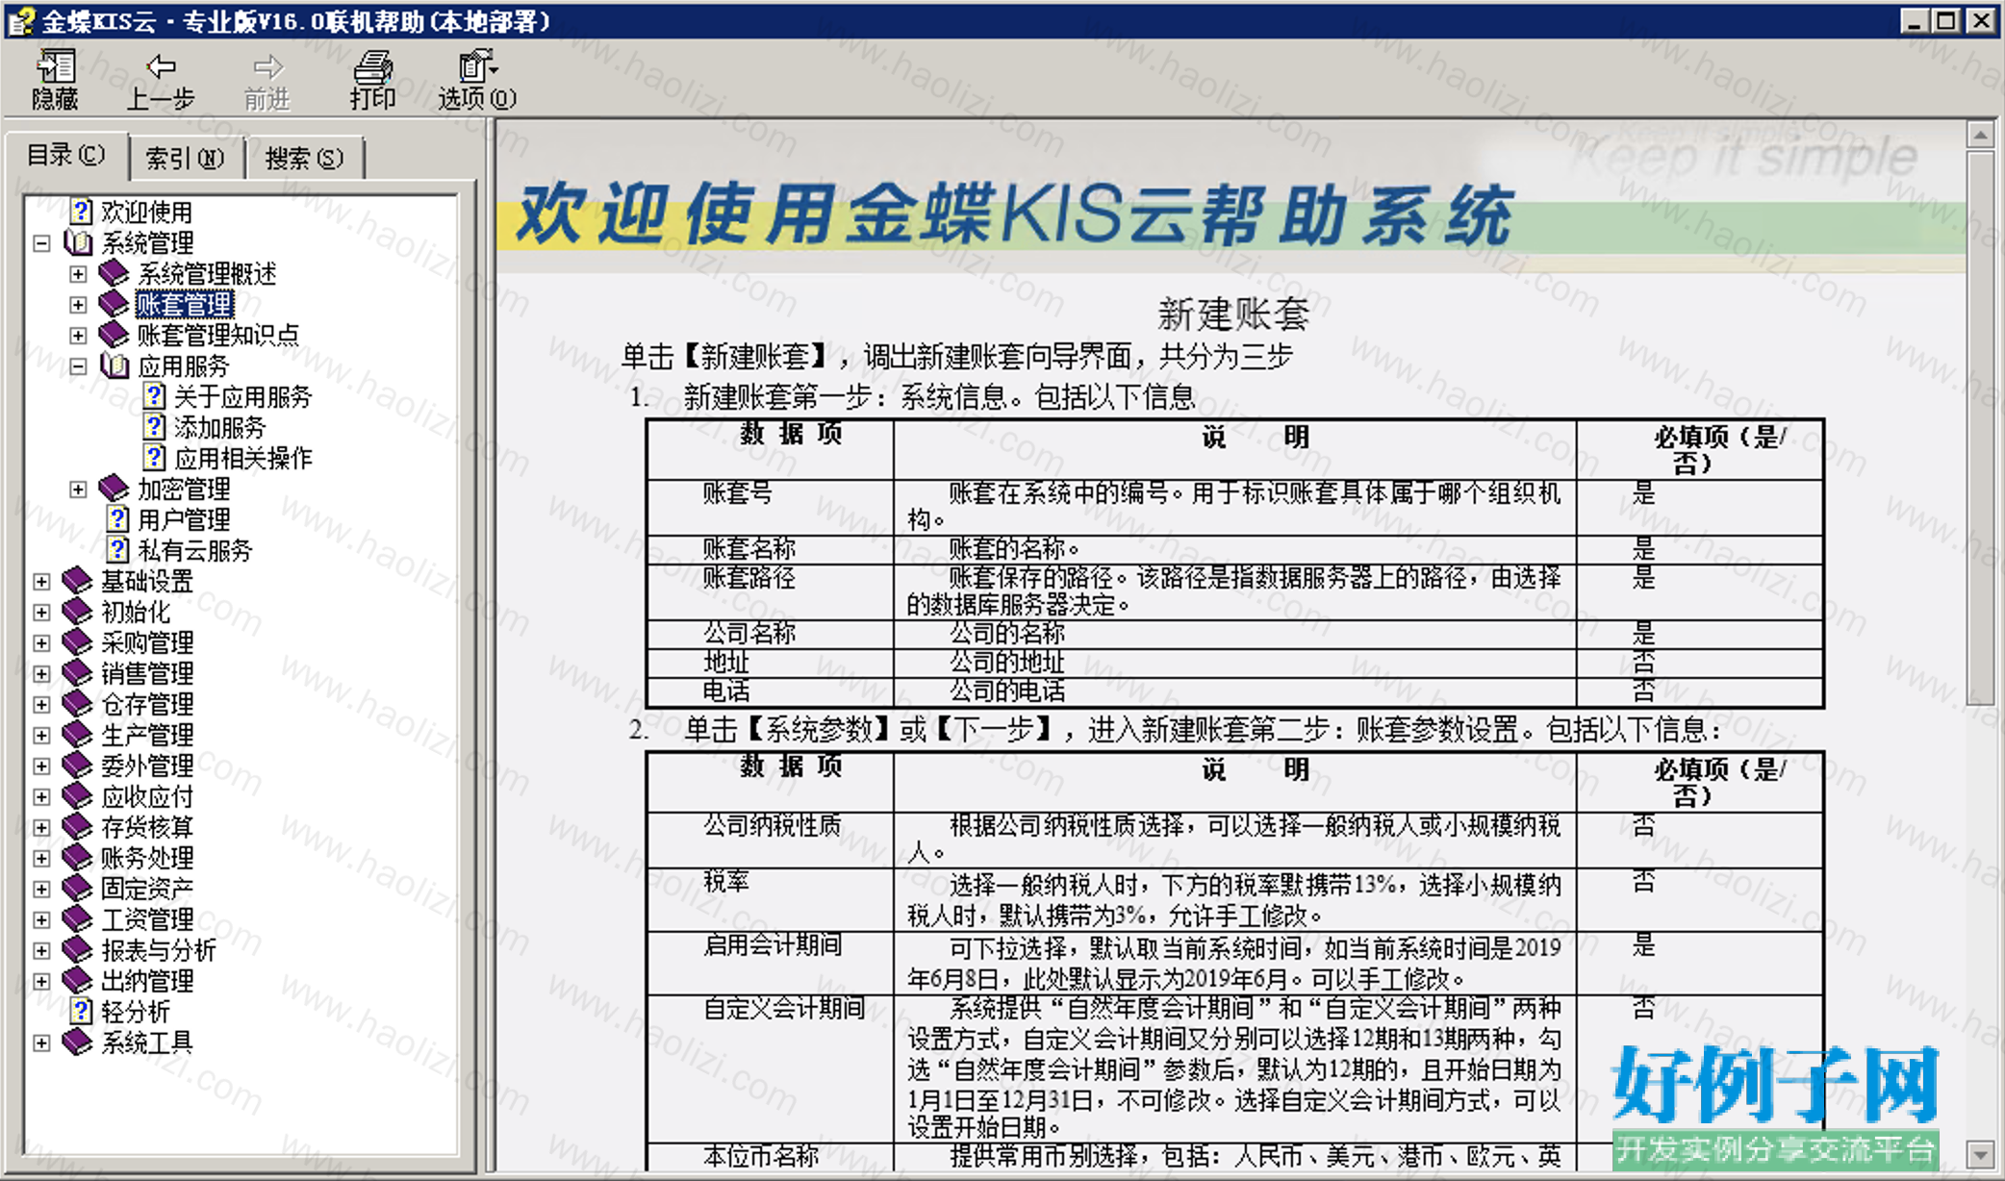This screenshot has width=2005, height=1181.
Task: Open the 工资管理 topic
Action: (147, 920)
